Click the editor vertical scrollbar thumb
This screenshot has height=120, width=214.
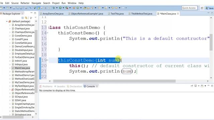tap(211, 42)
